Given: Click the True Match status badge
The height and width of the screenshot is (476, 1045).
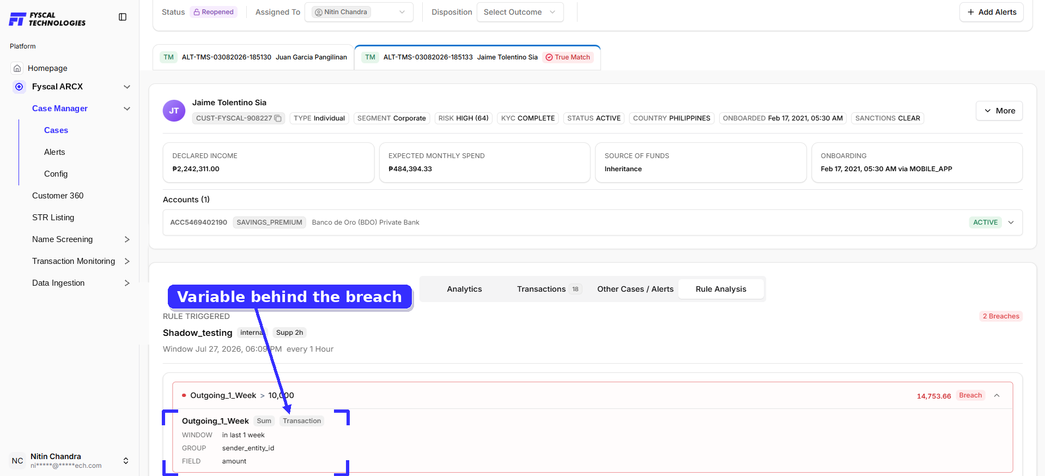Looking at the screenshot, I should click(x=568, y=57).
